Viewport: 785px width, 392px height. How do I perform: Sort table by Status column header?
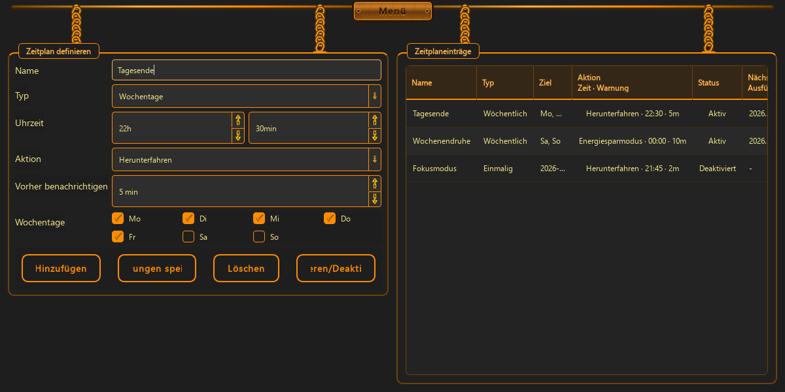coord(717,83)
